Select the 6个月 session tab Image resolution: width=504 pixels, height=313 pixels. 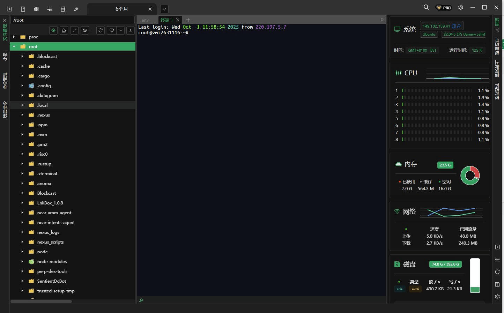point(121,9)
